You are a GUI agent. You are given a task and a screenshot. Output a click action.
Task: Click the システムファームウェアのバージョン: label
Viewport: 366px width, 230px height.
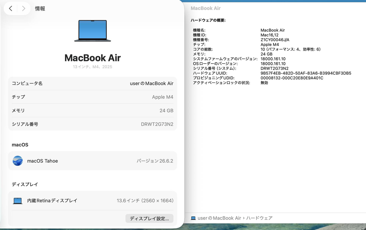coord(225,59)
